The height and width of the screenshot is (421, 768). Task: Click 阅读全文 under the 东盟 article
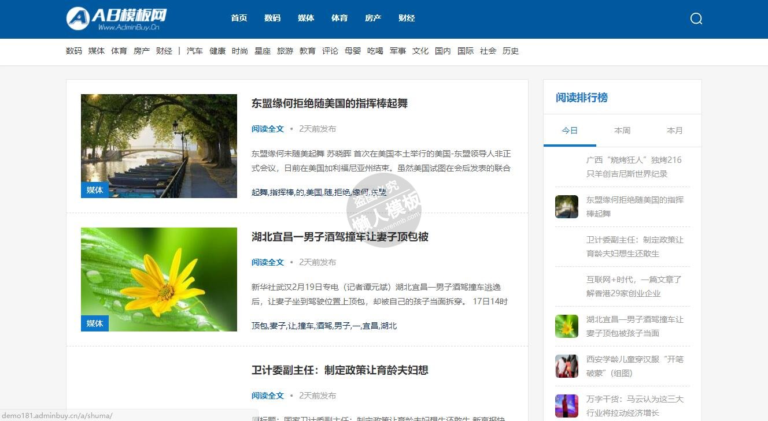point(268,129)
